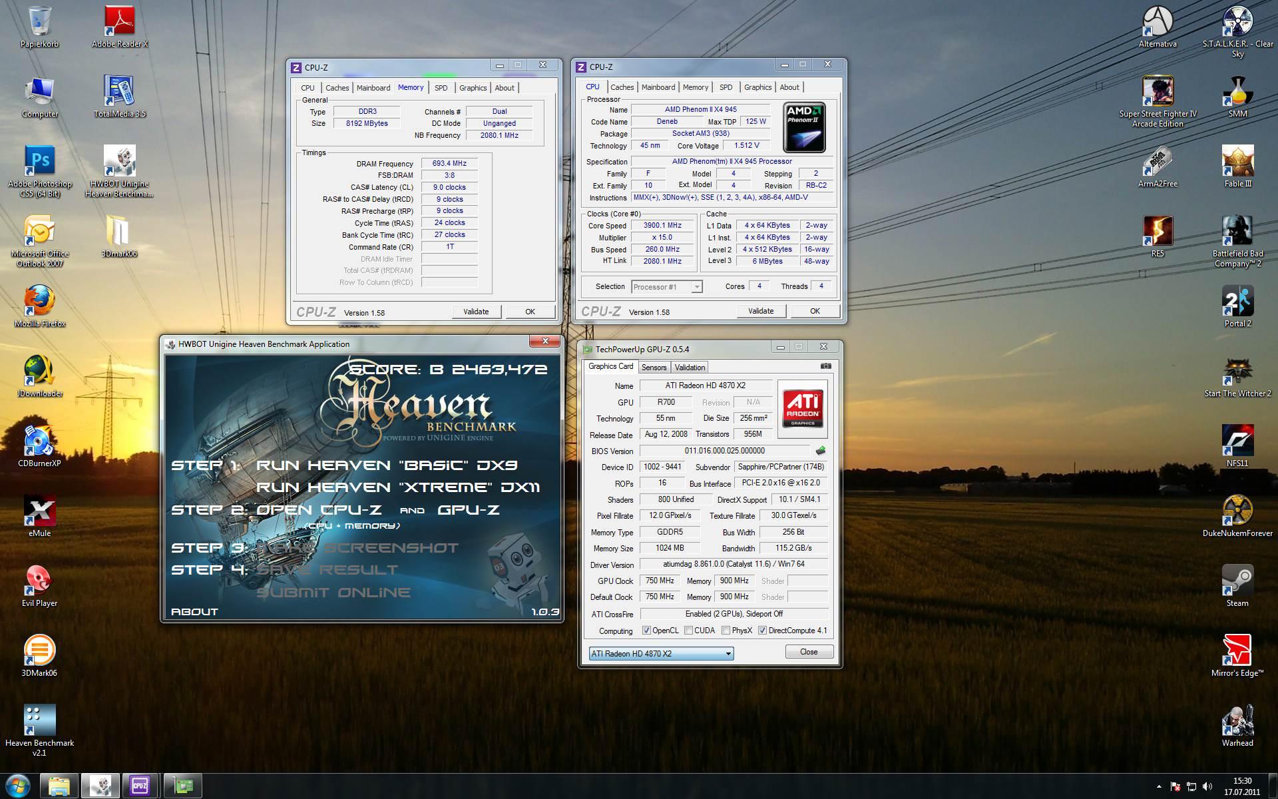The width and height of the screenshot is (1278, 799).
Task: Click CPU-Z taskbar button
Action: point(140,786)
